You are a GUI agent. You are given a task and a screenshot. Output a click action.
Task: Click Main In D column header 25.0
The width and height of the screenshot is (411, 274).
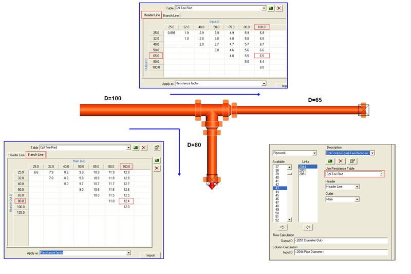click(x=36, y=167)
